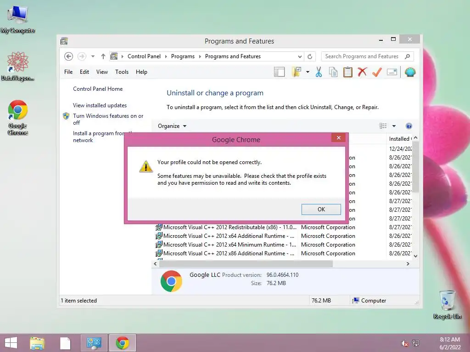This screenshot has width=470, height=352.
Task: Open the View menu
Action: click(x=102, y=72)
